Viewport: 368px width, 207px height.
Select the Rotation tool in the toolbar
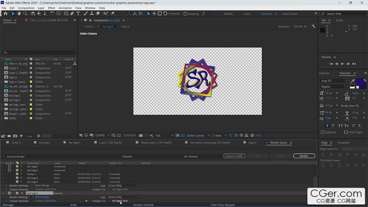pos(52,13)
